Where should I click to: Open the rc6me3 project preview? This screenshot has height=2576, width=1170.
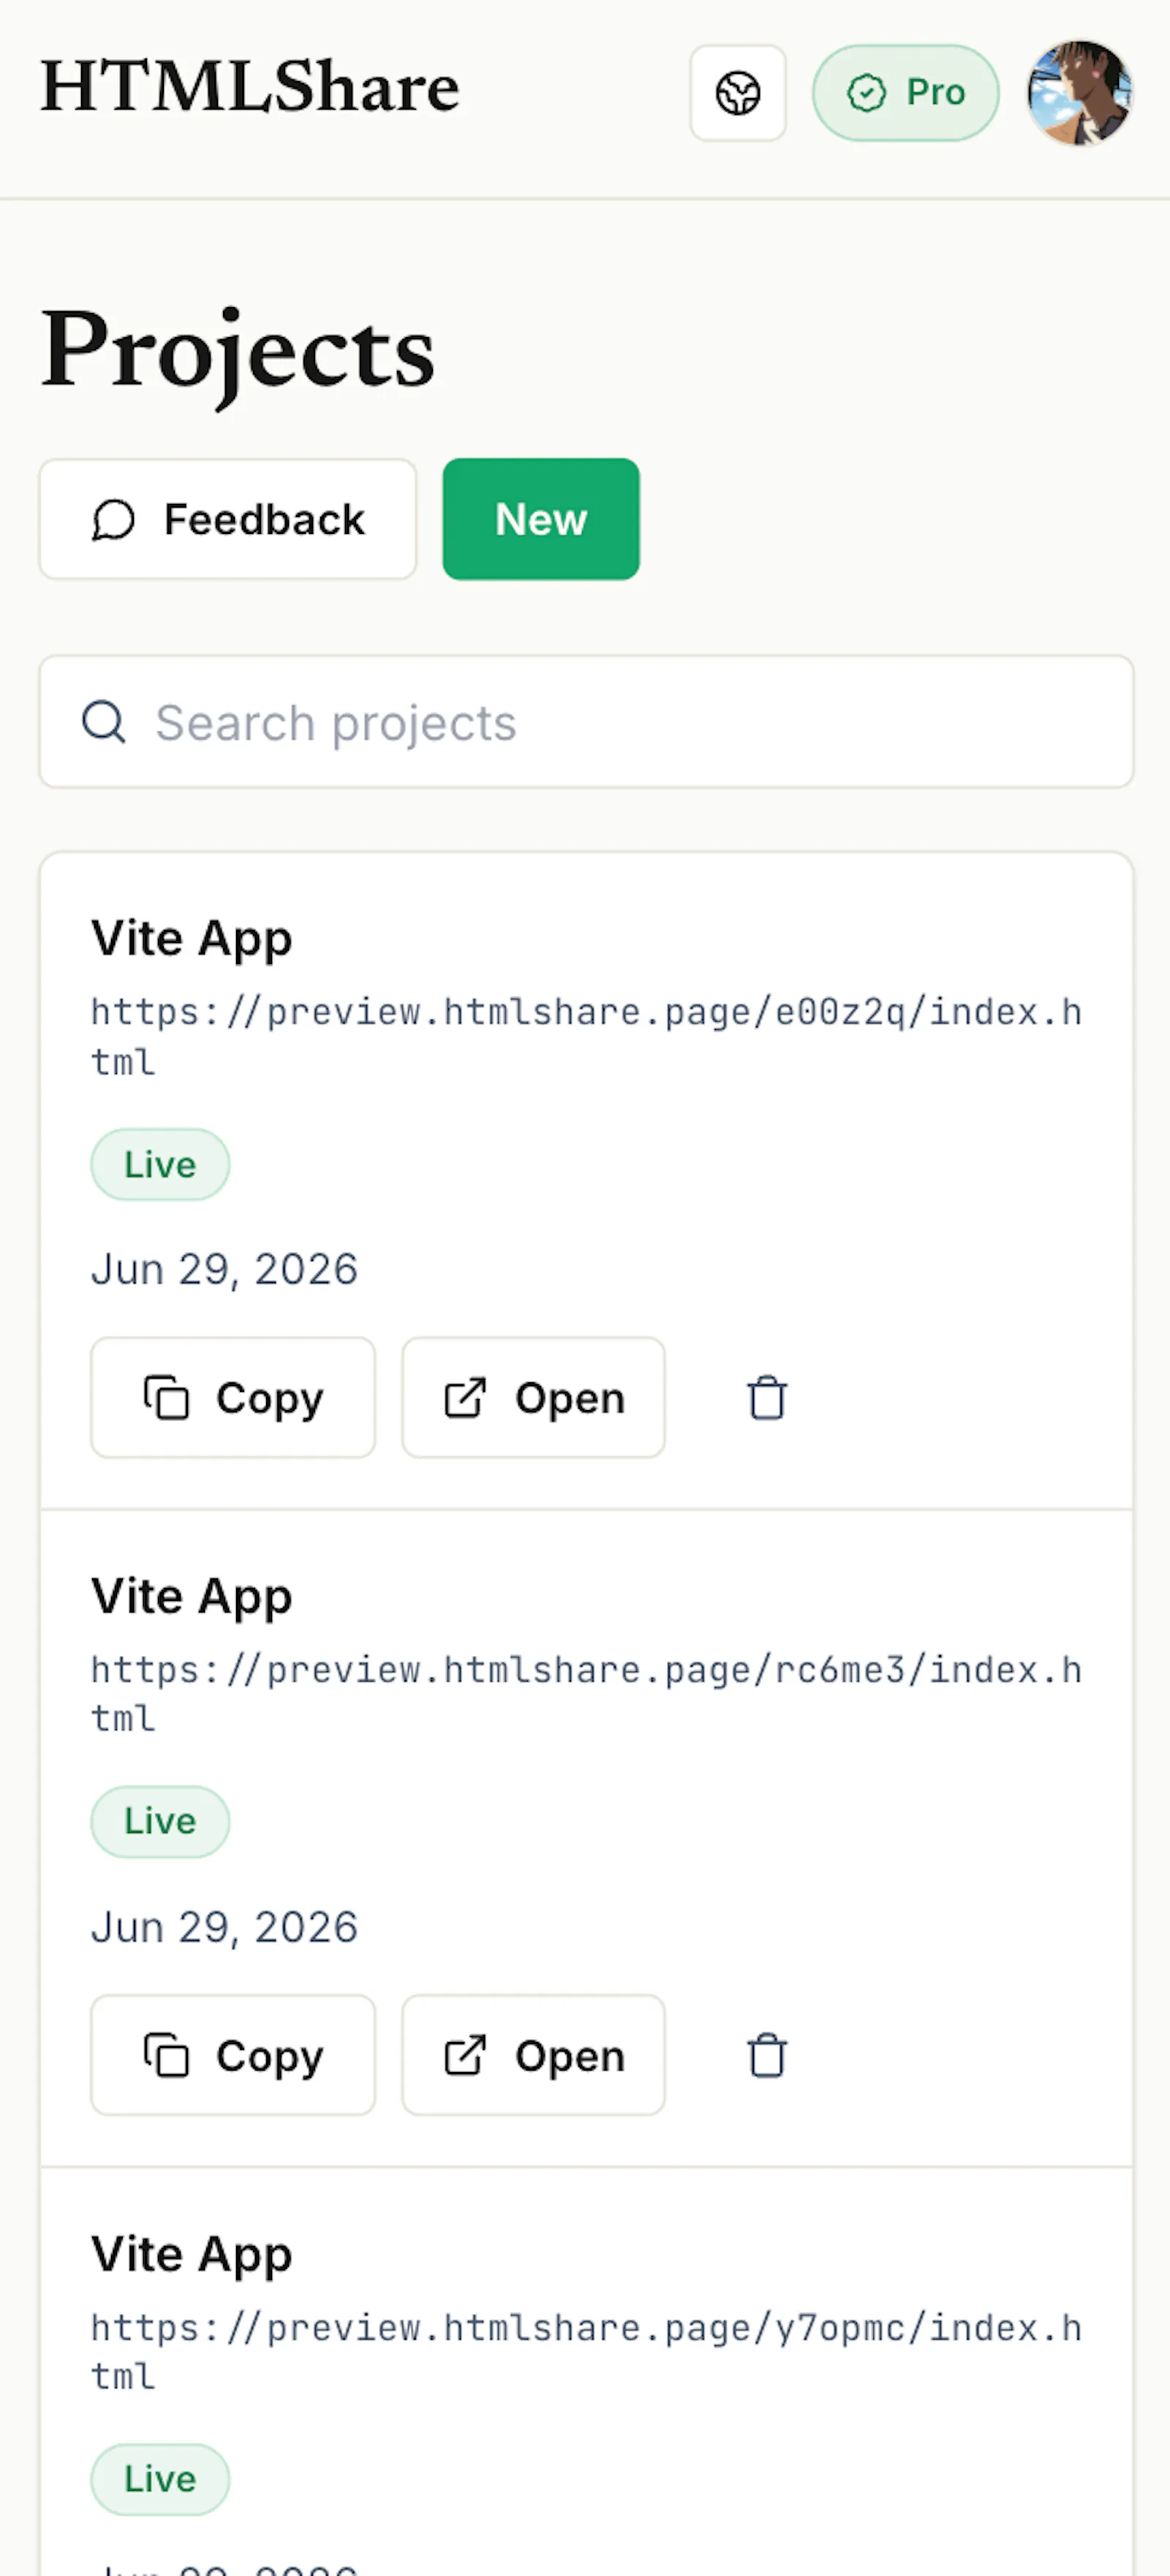pos(533,2055)
